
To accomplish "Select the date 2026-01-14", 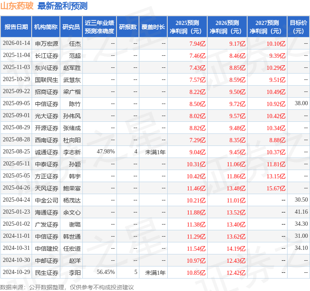I will (x=16, y=43).
